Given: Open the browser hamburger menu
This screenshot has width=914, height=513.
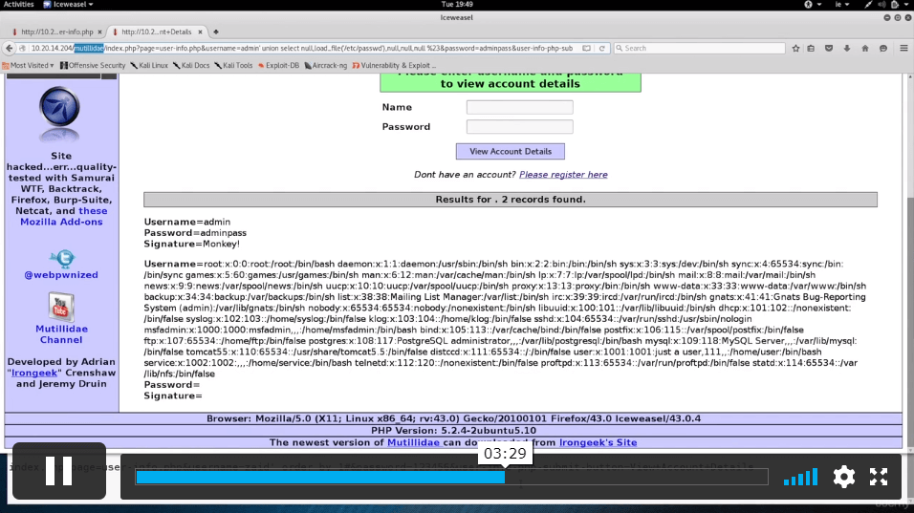Looking at the screenshot, I should (903, 49).
